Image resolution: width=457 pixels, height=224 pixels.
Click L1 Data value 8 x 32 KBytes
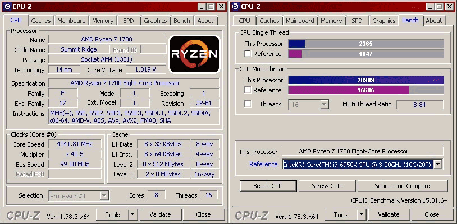tap(163, 144)
